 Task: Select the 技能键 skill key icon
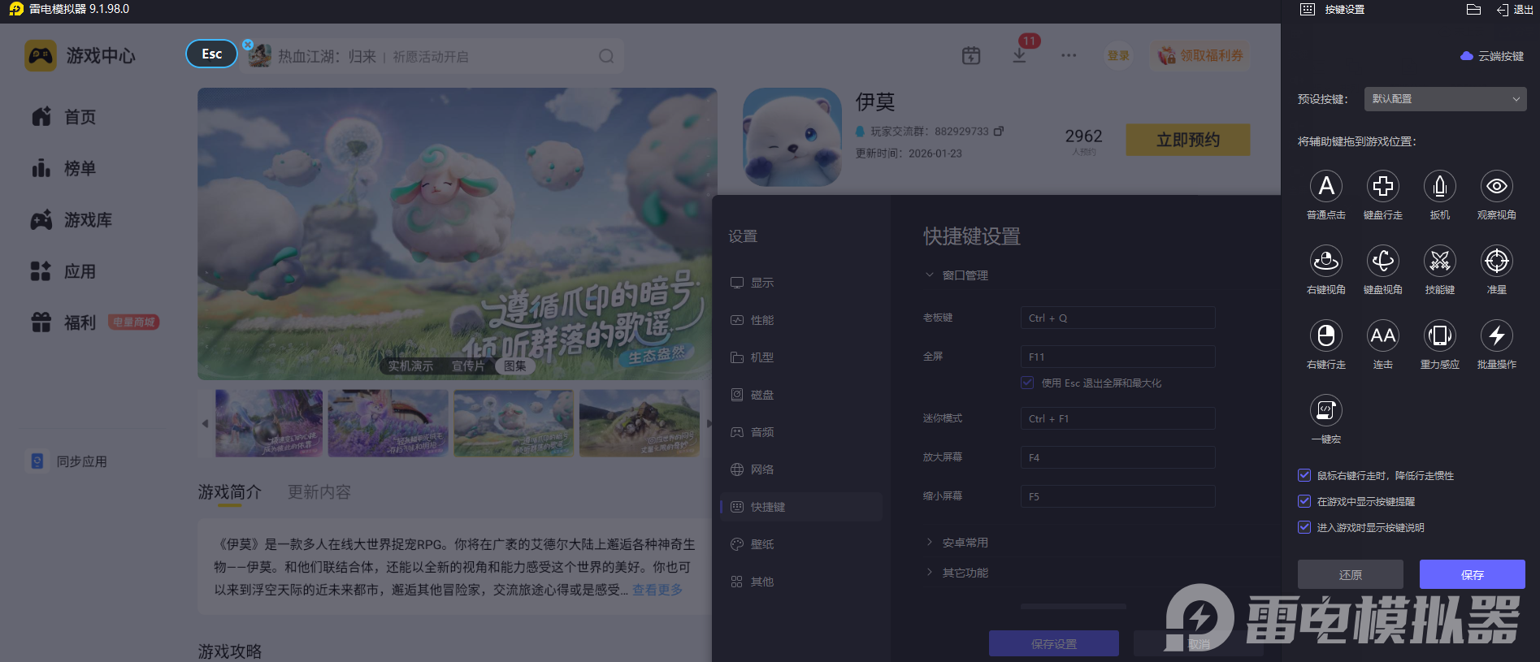click(1440, 261)
